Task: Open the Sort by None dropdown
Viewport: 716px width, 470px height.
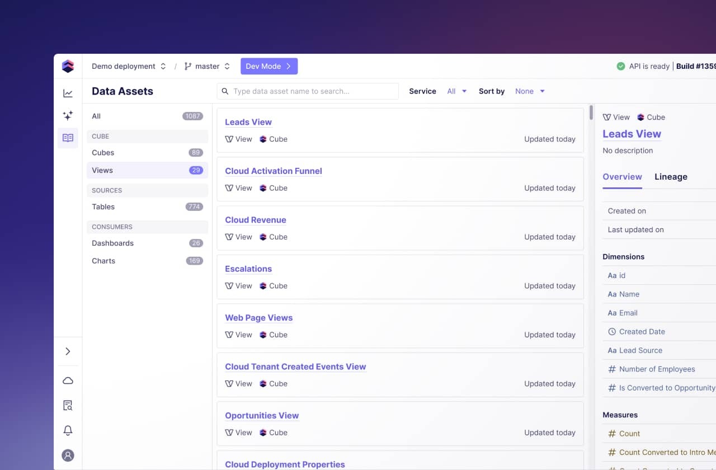Action: tap(529, 91)
